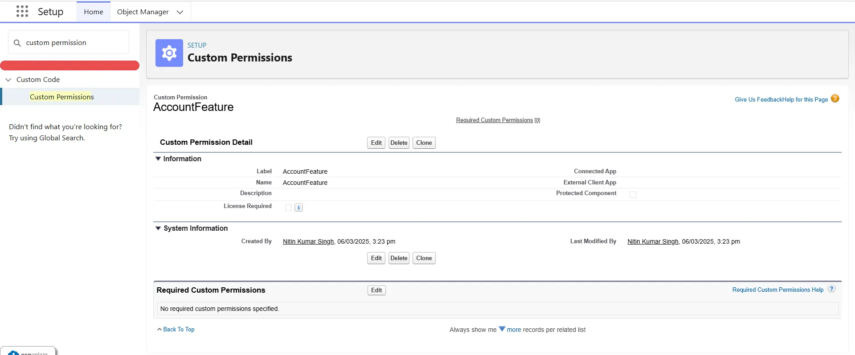Click the AccountFeature page heading
This screenshot has width=855, height=355.
point(193,107)
